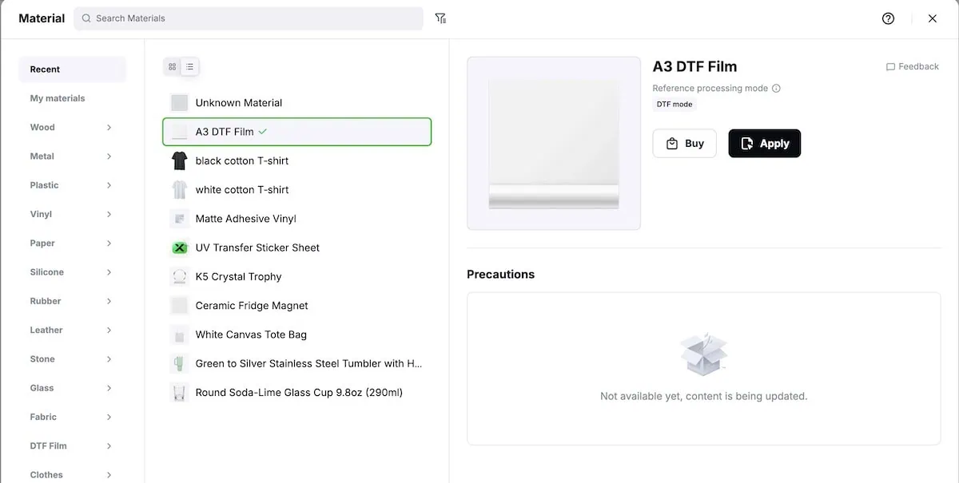Viewport: 959px width, 483px height.
Task: Select 'Round Soda-Lime Glass Cup 9.8oz' text
Action: (299, 393)
